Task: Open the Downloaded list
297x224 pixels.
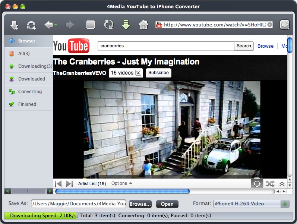Action: pyautogui.click(x=29, y=79)
